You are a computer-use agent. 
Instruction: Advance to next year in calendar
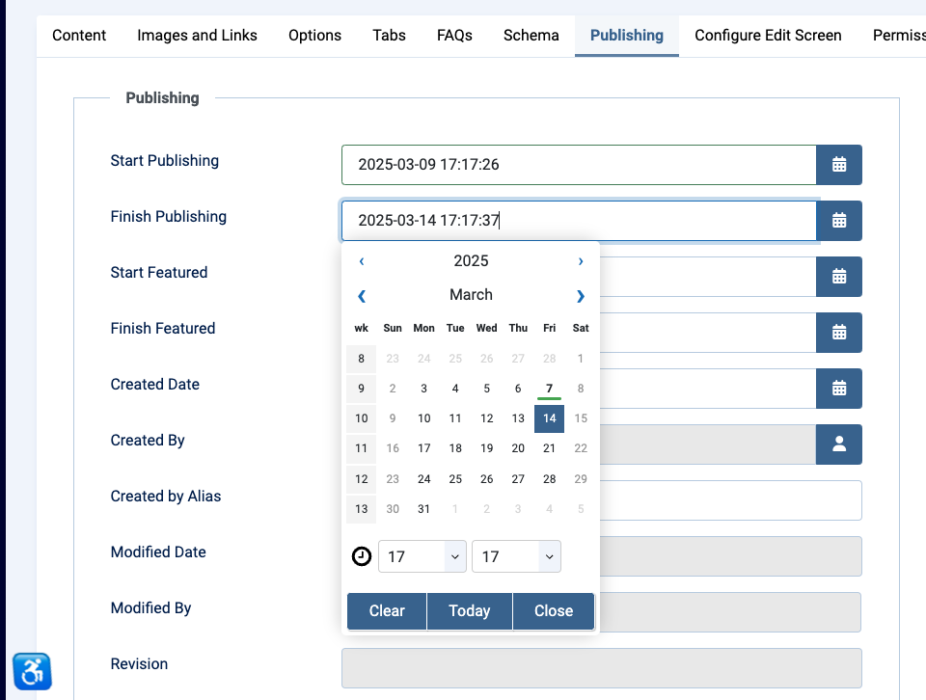point(580,261)
